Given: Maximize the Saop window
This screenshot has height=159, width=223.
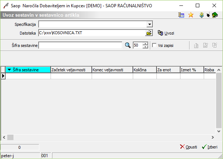Looking at the screenshot, I should tap(198, 5).
